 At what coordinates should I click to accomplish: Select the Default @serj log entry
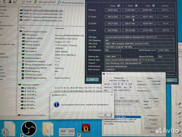pos(127,117)
